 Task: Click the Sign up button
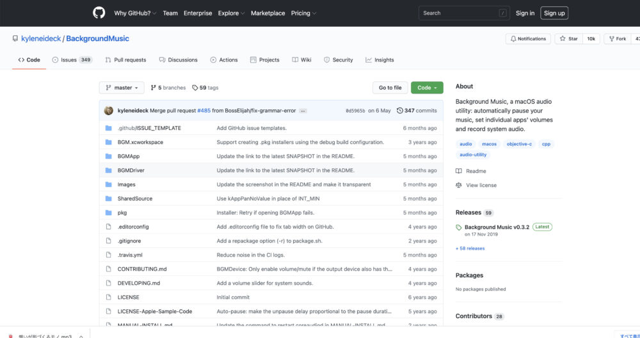pyautogui.click(x=554, y=13)
